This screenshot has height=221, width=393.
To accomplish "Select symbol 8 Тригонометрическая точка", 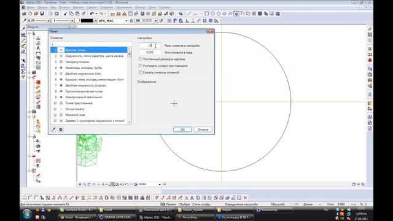I will [89, 91].
